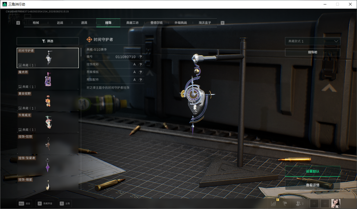Click the 设置默认 button
Image resolution: width=357 pixels, height=209 pixels.
(x=312, y=171)
